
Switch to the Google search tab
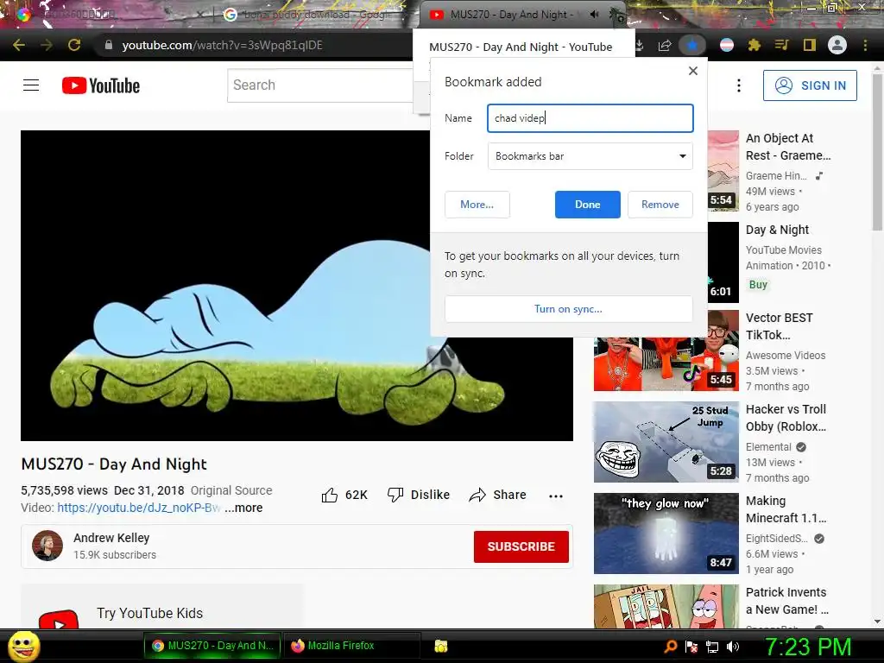tap(314, 15)
